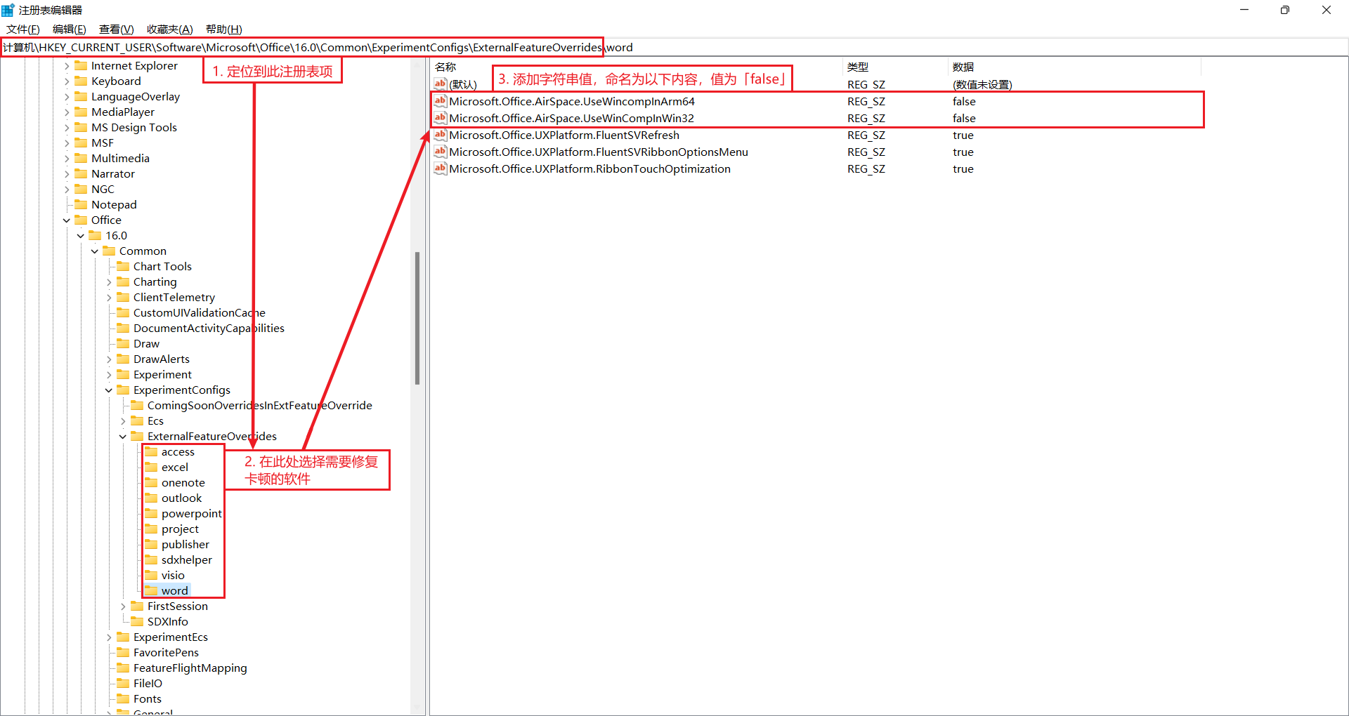This screenshot has height=716, width=1349.
Task: Click the tree pane vertical scrollbar thumb
Action: 417,318
